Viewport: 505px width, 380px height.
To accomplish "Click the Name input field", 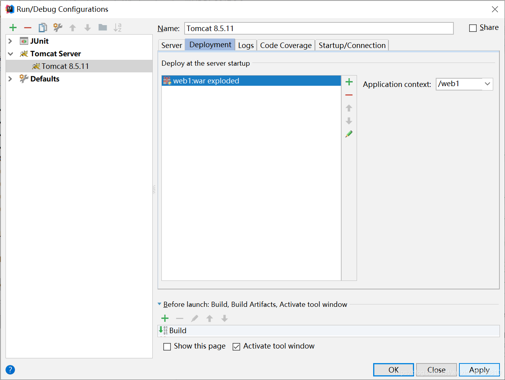I will tap(319, 28).
